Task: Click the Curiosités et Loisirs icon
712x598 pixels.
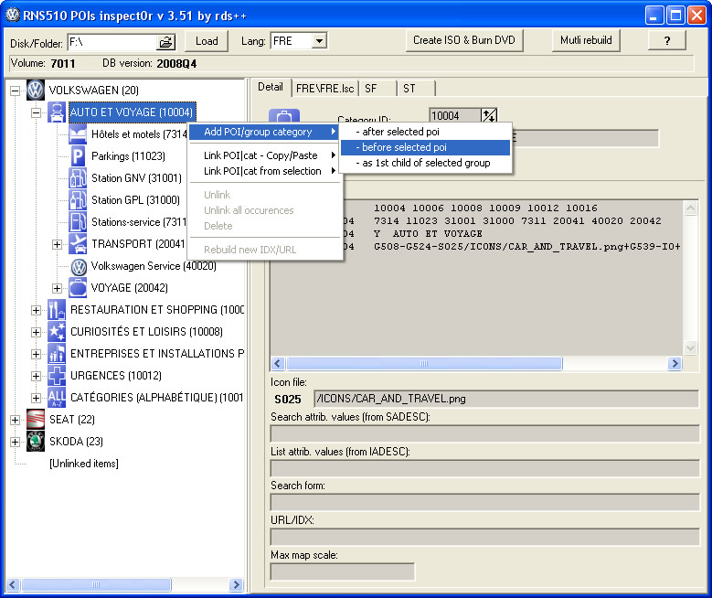Action: pyautogui.click(x=57, y=332)
